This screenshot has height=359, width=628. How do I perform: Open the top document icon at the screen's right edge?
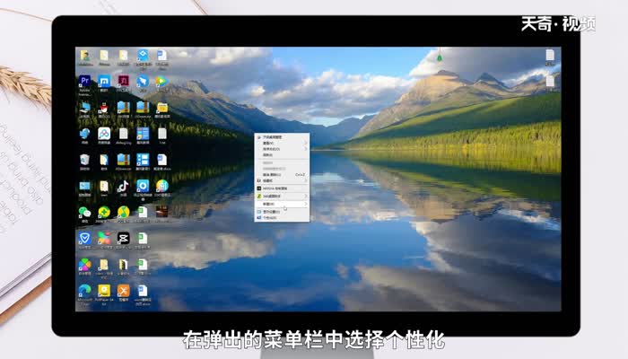pyautogui.click(x=550, y=55)
